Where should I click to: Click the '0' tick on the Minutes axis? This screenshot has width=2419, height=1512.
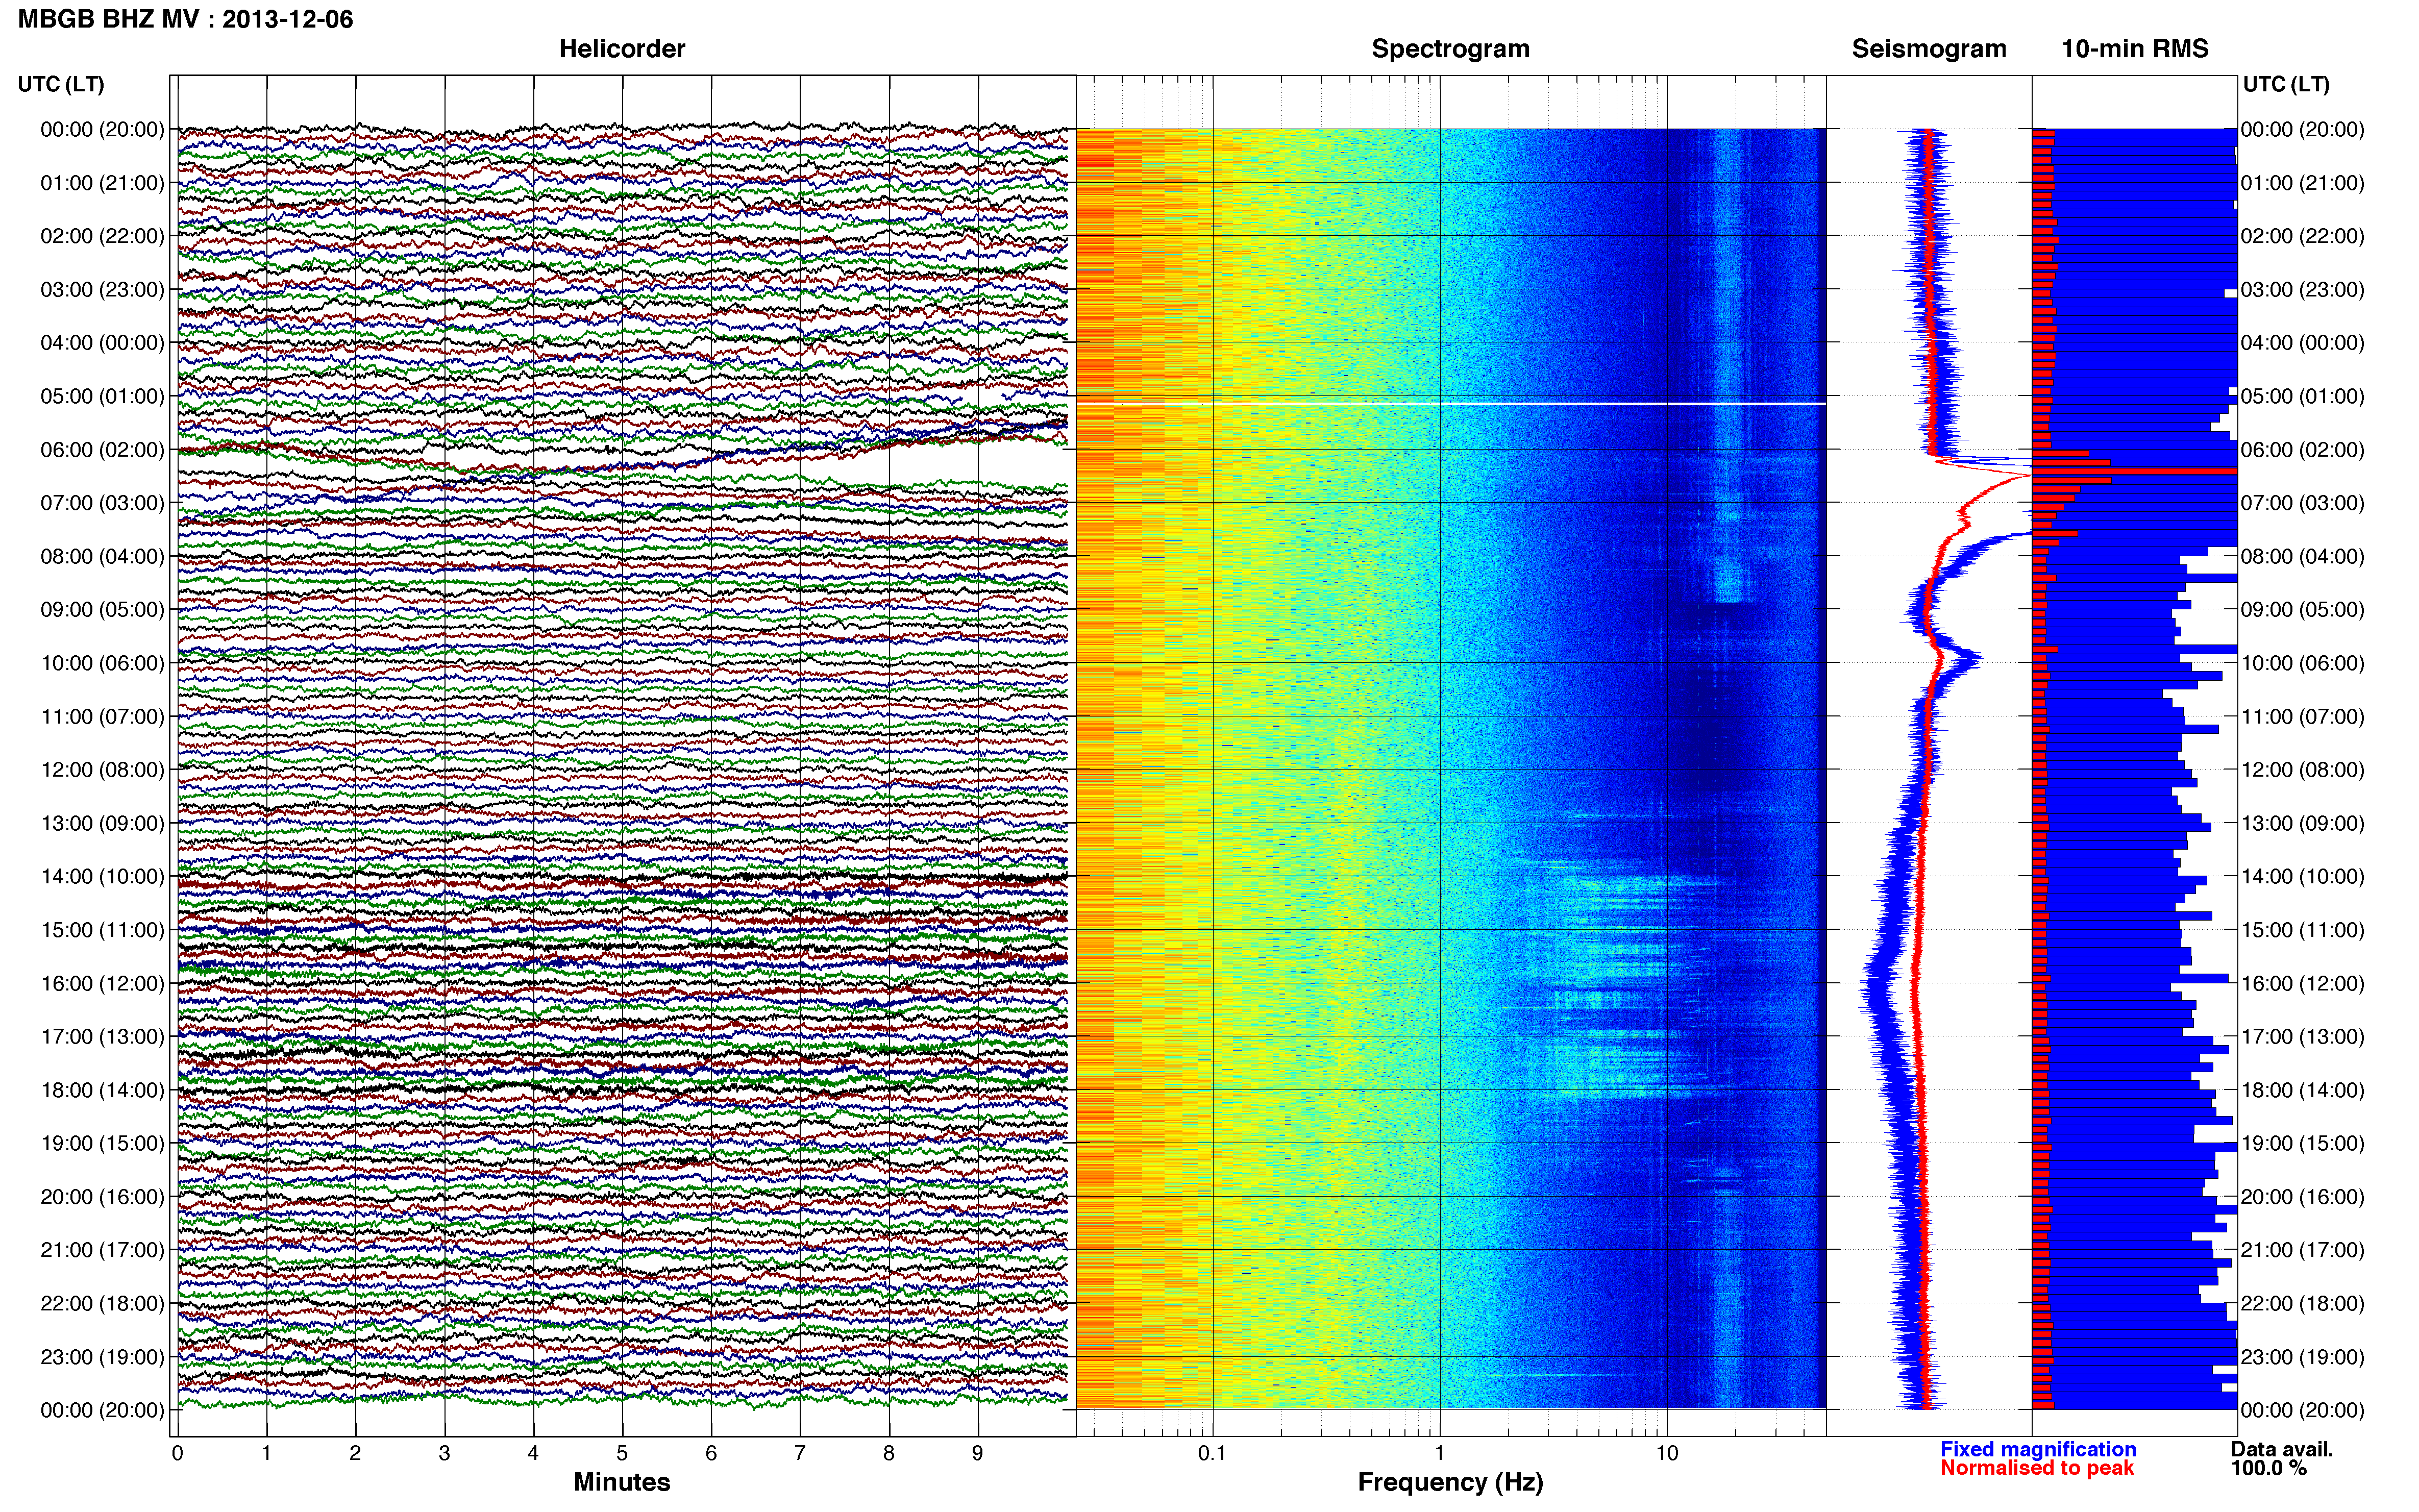point(177,1454)
